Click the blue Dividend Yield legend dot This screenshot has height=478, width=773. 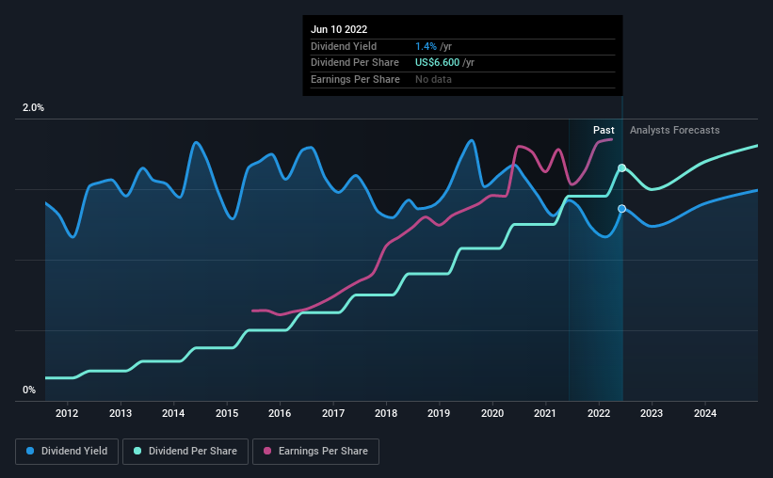[x=30, y=451]
